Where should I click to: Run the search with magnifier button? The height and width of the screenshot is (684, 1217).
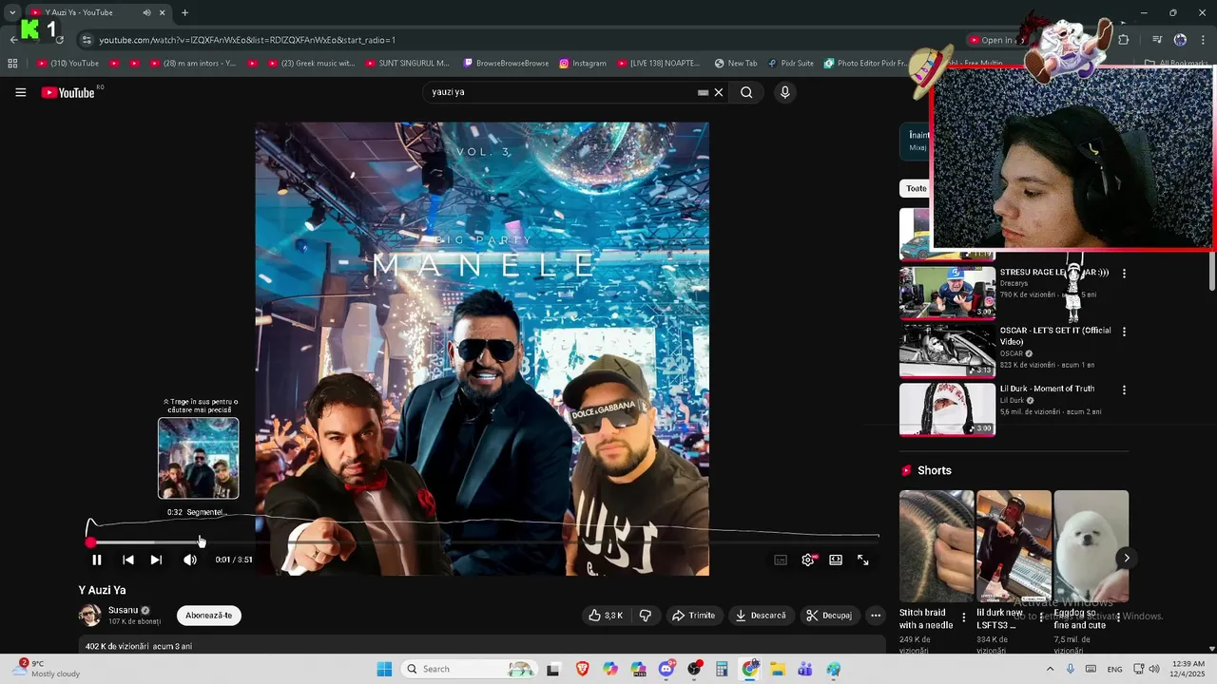[x=746, y=92]
